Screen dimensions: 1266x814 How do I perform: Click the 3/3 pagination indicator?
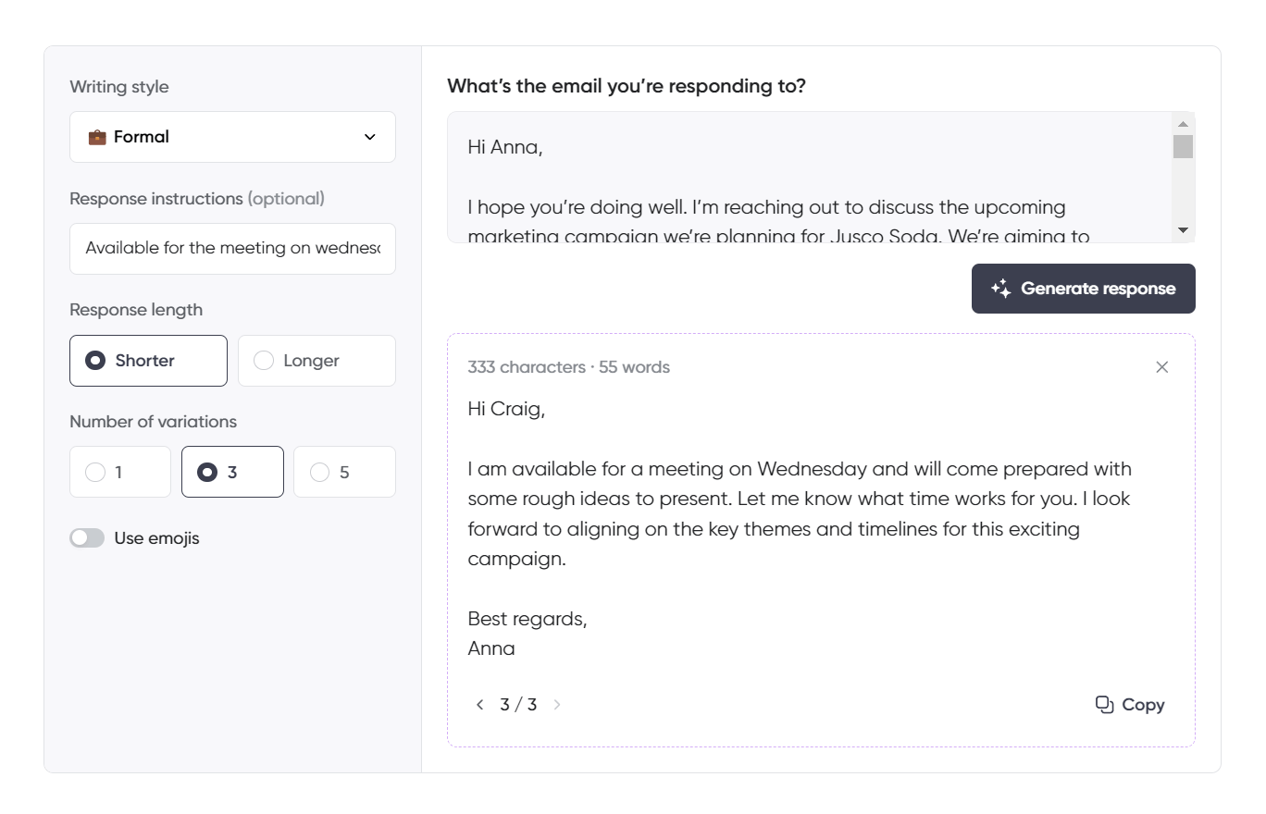(x=518, y=704)
